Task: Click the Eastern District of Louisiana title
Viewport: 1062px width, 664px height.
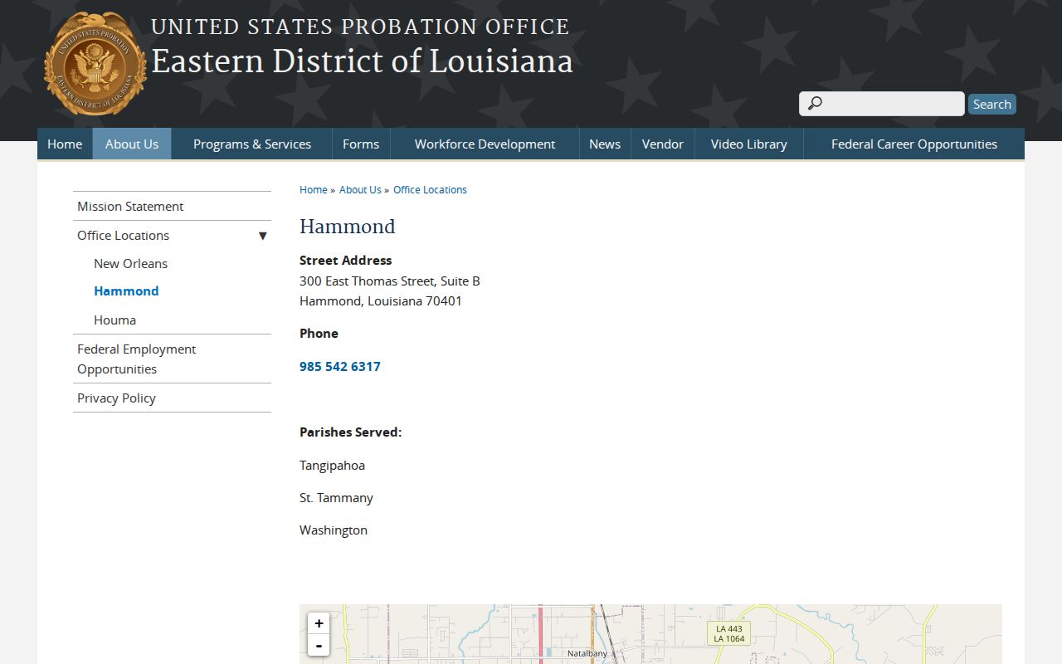Action: [362, 61]
